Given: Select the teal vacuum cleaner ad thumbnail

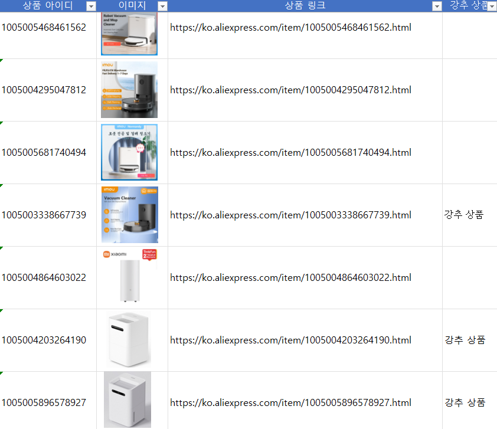Looking at the screenshot, I should tap(129, 152).
